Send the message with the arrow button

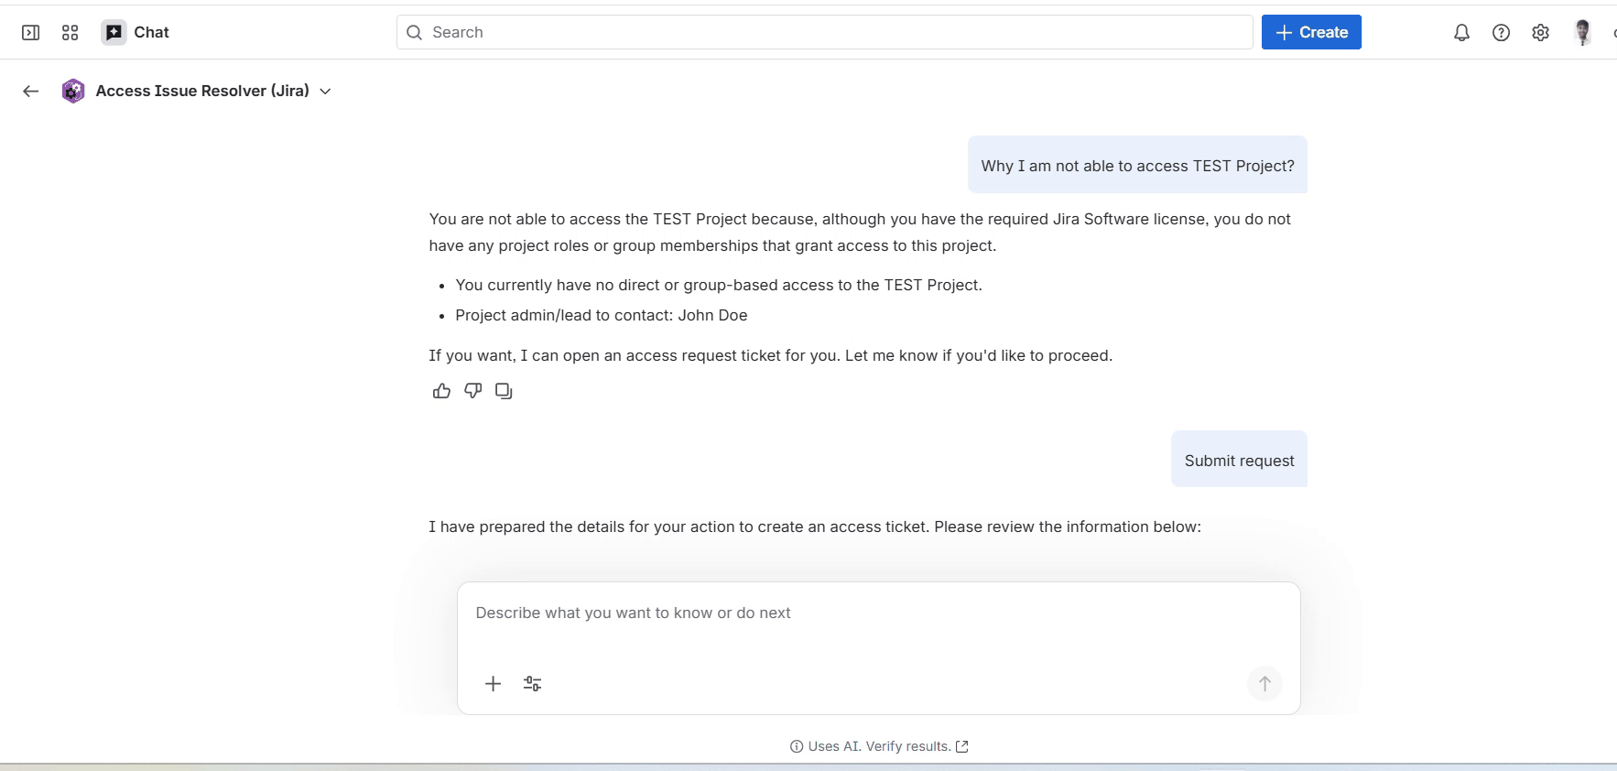1264,684
